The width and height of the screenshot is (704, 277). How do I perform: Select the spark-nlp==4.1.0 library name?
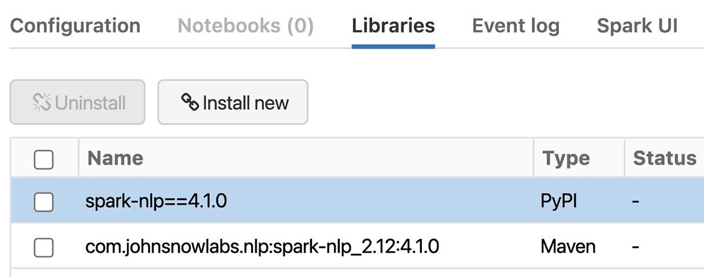click(x=156, y=202)
